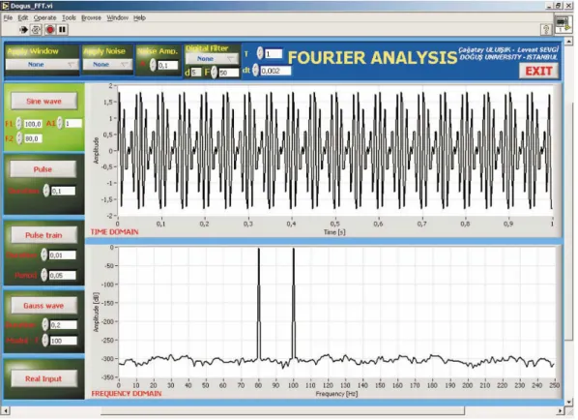Click the Real Input button

43,378
